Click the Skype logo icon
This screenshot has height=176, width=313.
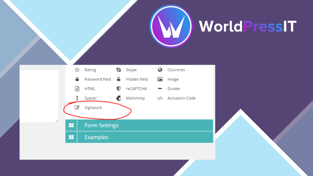point(119,70)
